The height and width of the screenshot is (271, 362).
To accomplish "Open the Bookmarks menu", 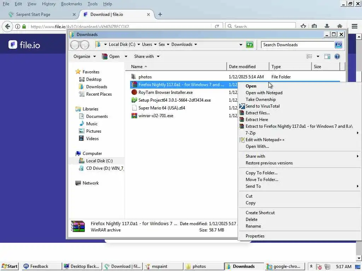I will (71, 4).
